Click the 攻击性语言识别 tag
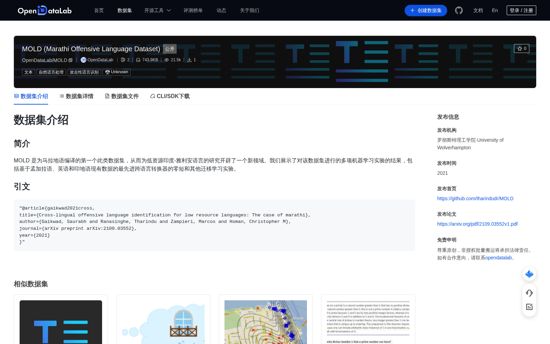The image size is (550, 344). point(84,72)
